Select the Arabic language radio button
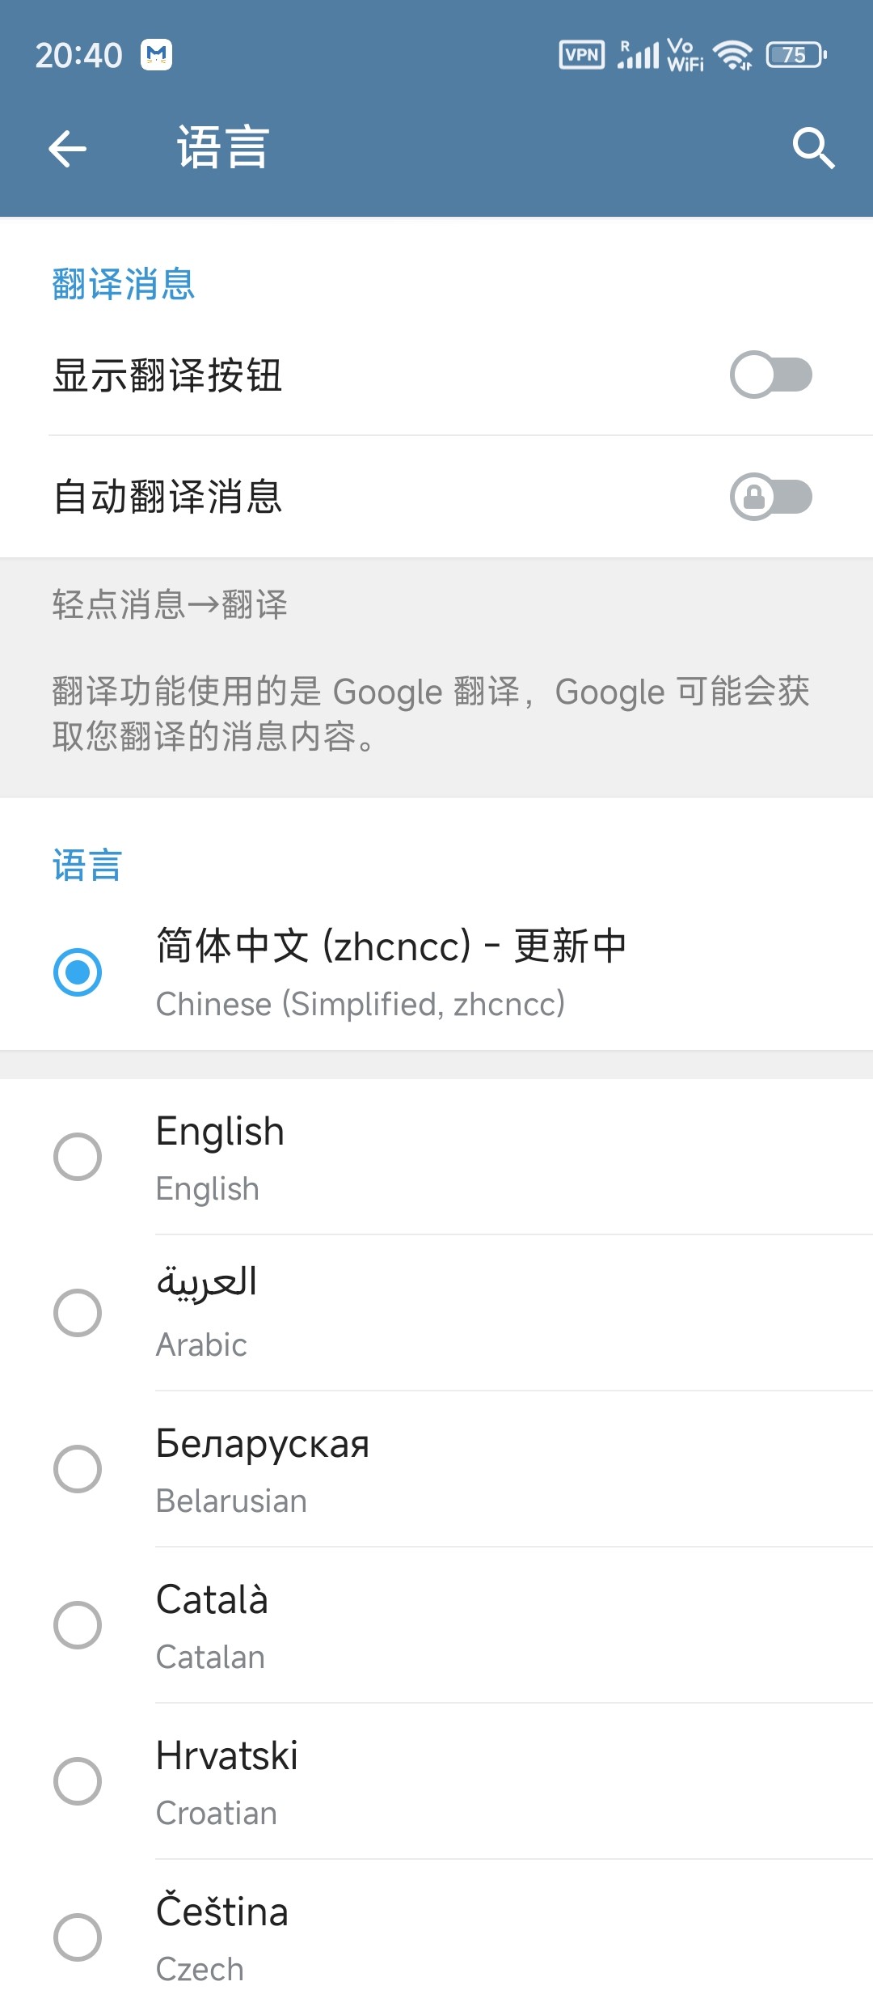 [x=78, y=1313]
